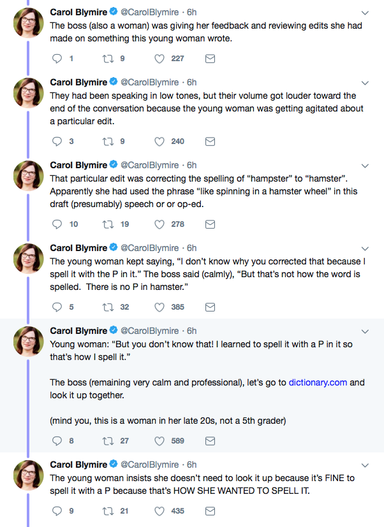
Task: Open the chevron menu on the dictionary.com tweet
Action: (x=365, y=331)
